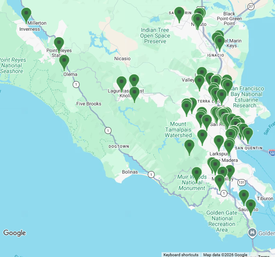Click the Bel Marin Keys label

pyautogui.click(x=233, y=43)
